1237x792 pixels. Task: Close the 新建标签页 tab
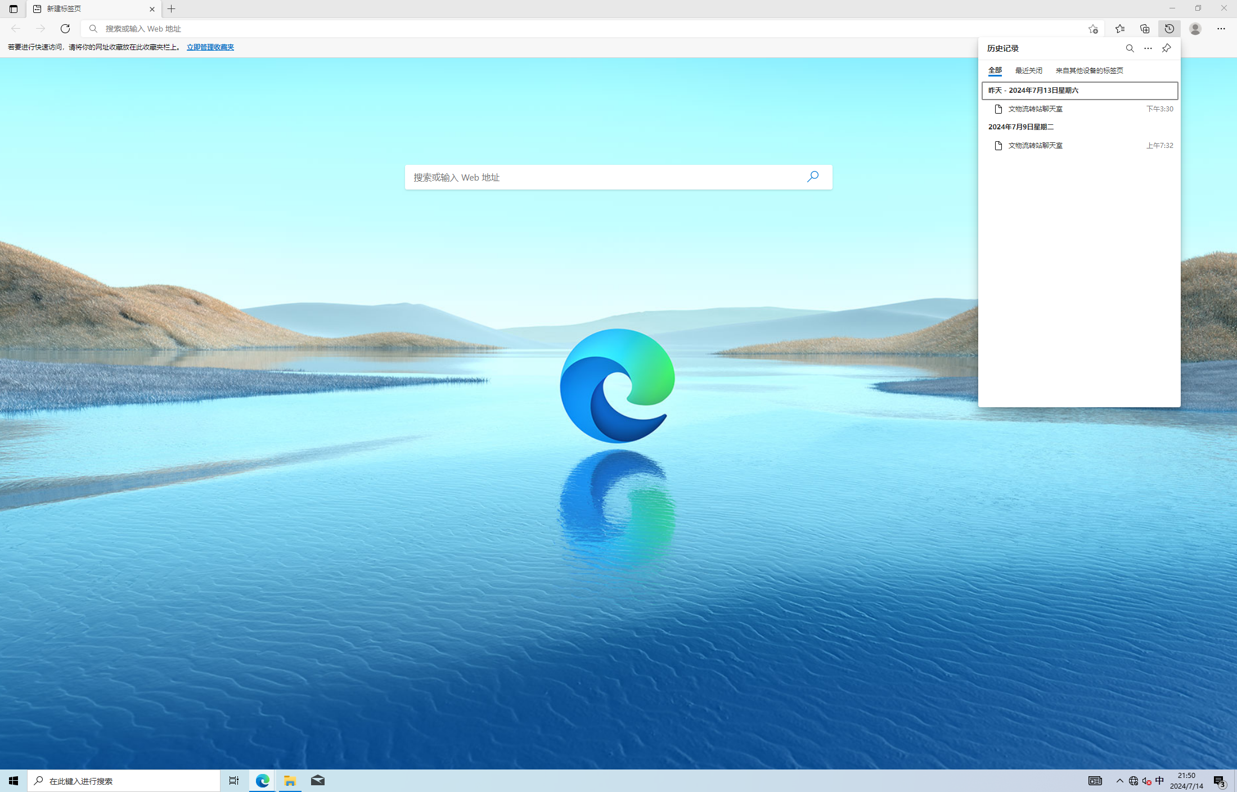pyautogui.click(x=152, y=9)
